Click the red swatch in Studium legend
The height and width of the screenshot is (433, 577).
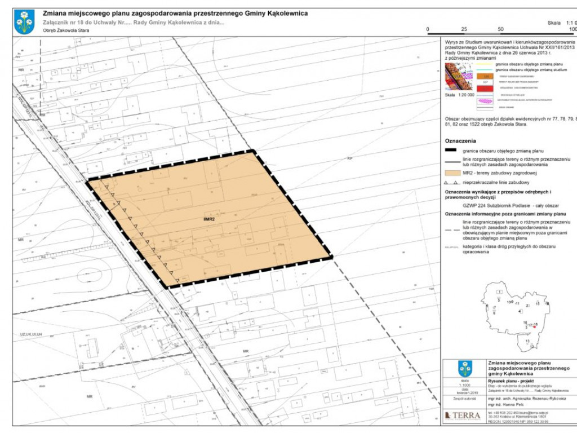pyautogui.click(x=485, y=89)
